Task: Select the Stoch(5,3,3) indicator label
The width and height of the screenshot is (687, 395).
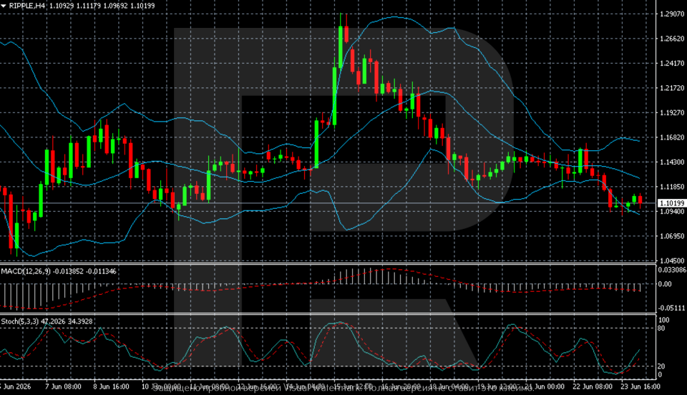Action: click(20, 321)
